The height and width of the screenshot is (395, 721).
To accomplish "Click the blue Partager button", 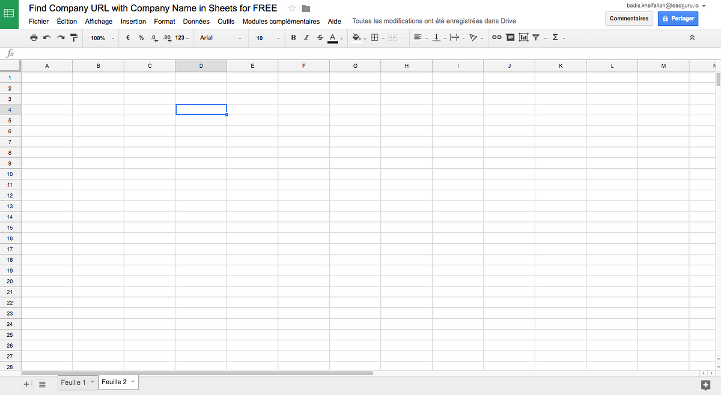I will coord(678,19).
